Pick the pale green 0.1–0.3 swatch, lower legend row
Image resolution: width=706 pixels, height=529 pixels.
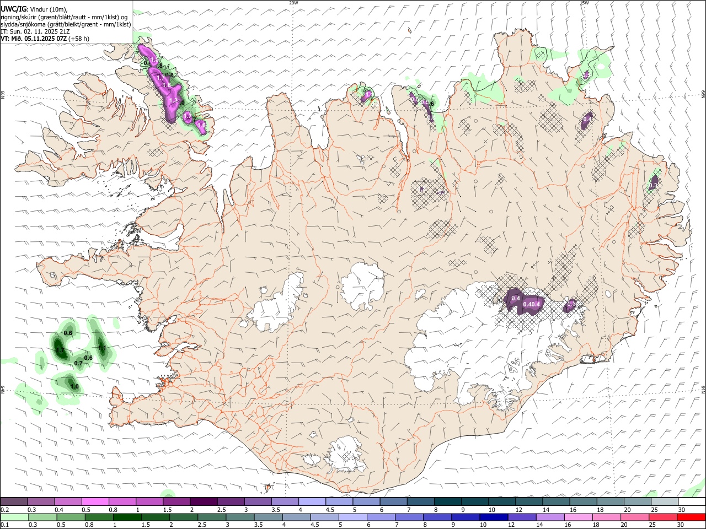click(14, 517)
